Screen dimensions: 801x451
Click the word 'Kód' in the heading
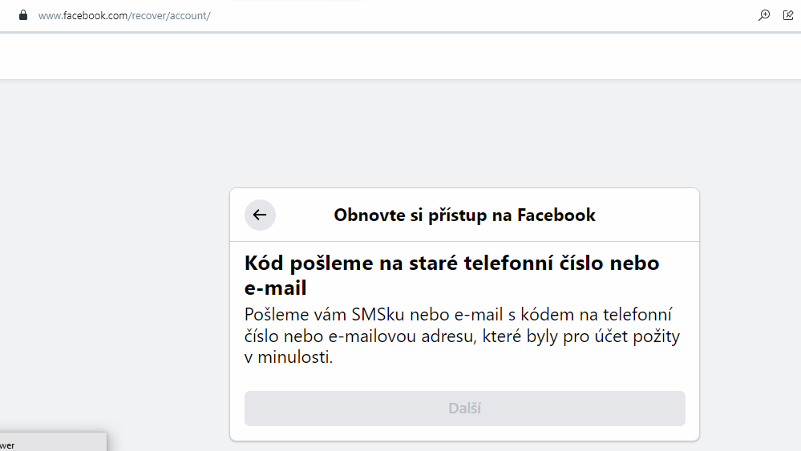coord(264,264)
